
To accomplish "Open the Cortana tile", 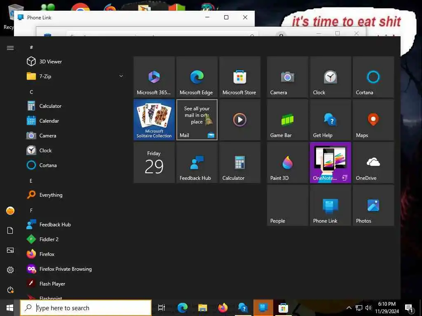I will click(373, 77).
